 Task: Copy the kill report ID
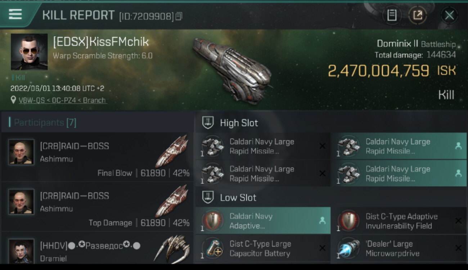pos(179,16)
